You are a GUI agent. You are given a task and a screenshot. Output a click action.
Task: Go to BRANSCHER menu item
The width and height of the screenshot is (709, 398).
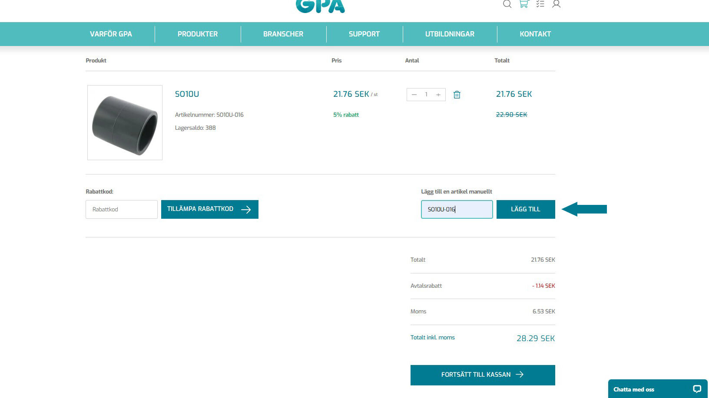click(283, 34)
